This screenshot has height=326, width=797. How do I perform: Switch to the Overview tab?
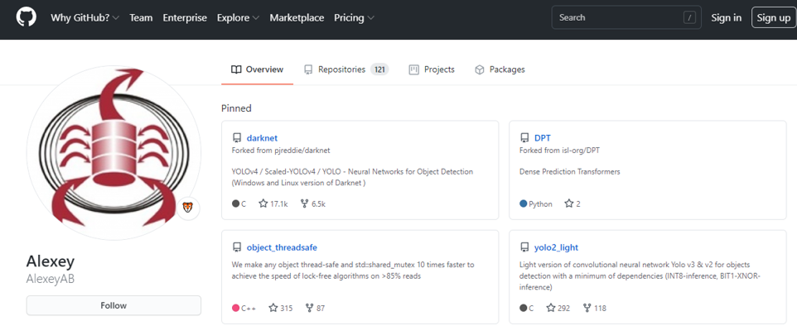click(x=257, y=70)
